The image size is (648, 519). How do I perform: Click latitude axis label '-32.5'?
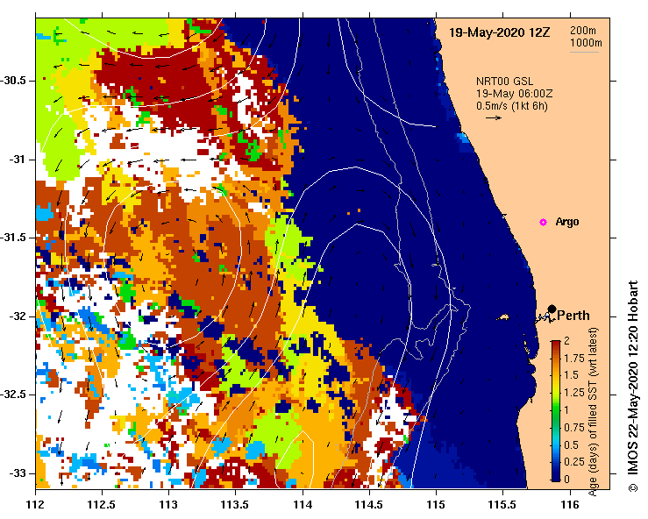[15, 395]
